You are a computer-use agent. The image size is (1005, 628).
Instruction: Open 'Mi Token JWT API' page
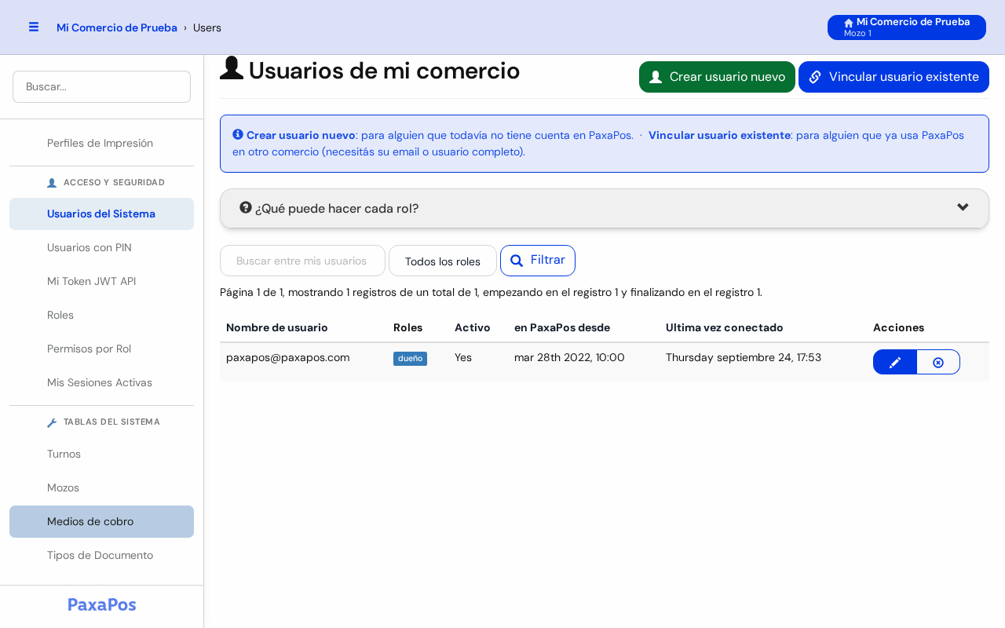pos(101,281)
